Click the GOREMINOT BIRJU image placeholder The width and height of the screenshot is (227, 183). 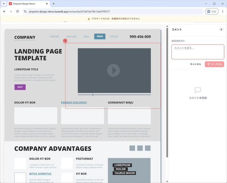tap(129, 116)
